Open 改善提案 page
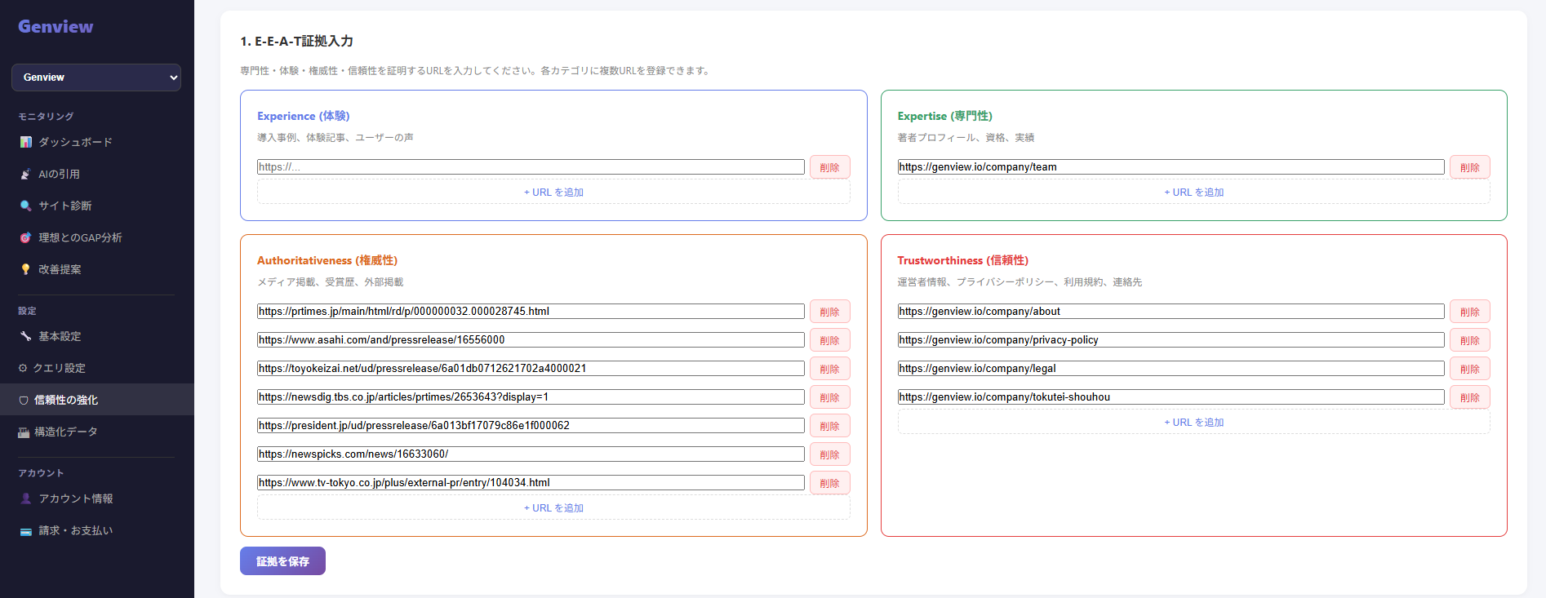The height and width of the screenshot is (598, 1546). point(97,269)
